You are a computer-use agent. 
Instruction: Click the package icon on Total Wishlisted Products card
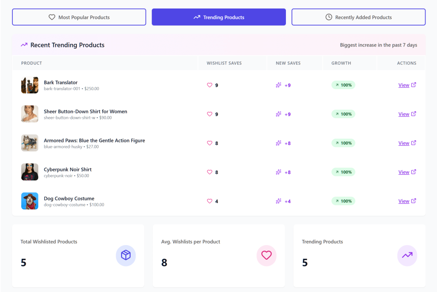click(125, 255)
